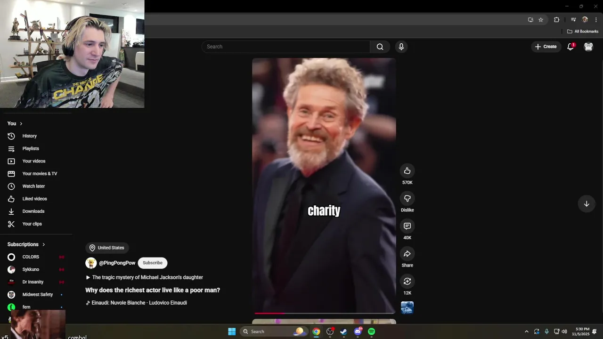Open OBS Studio from the taskbar
This screenshot has height=339, width=603.
pyautogui.click(x=330, y=331)
